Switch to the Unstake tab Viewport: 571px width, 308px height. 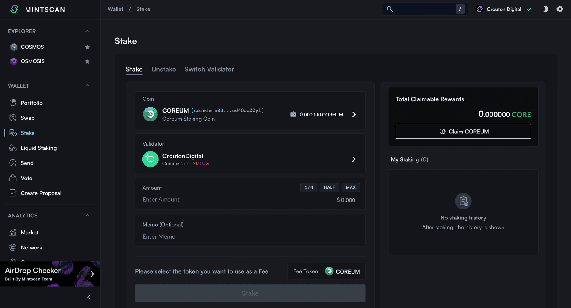[x=164, y=69]
